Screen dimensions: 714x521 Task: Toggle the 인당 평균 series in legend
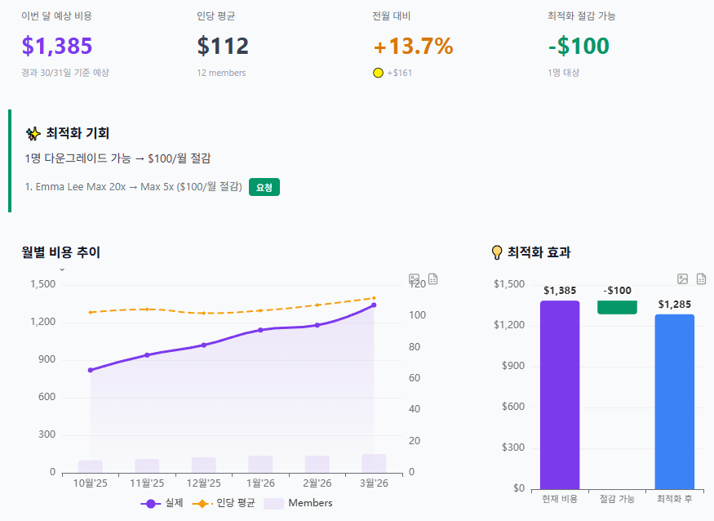[223, 503]
